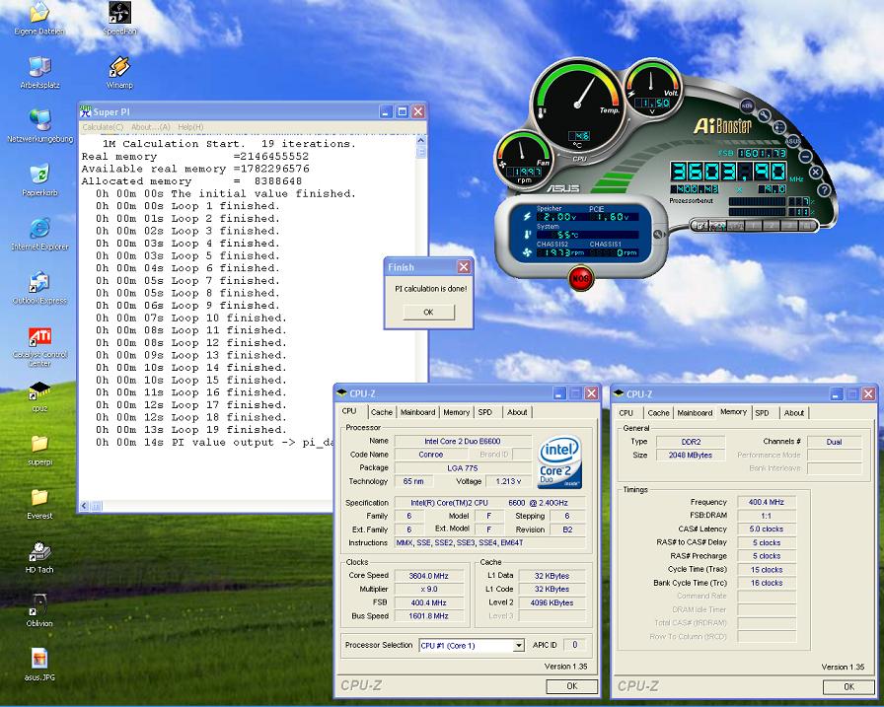Screen dimensions: 884x707
Task: Collapse the AI Booster blue monitor panel via side knob
Action: pos(658,235)
